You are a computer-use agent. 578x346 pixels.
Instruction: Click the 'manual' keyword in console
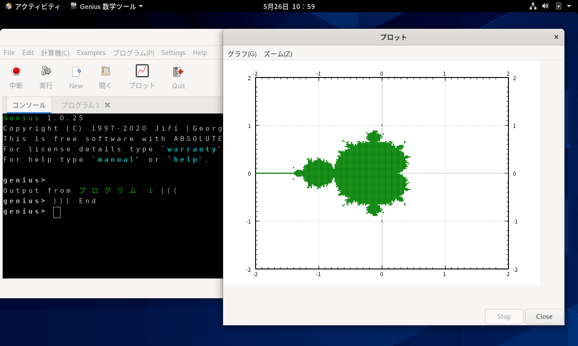pyautogui.click(x=117, y=159)
